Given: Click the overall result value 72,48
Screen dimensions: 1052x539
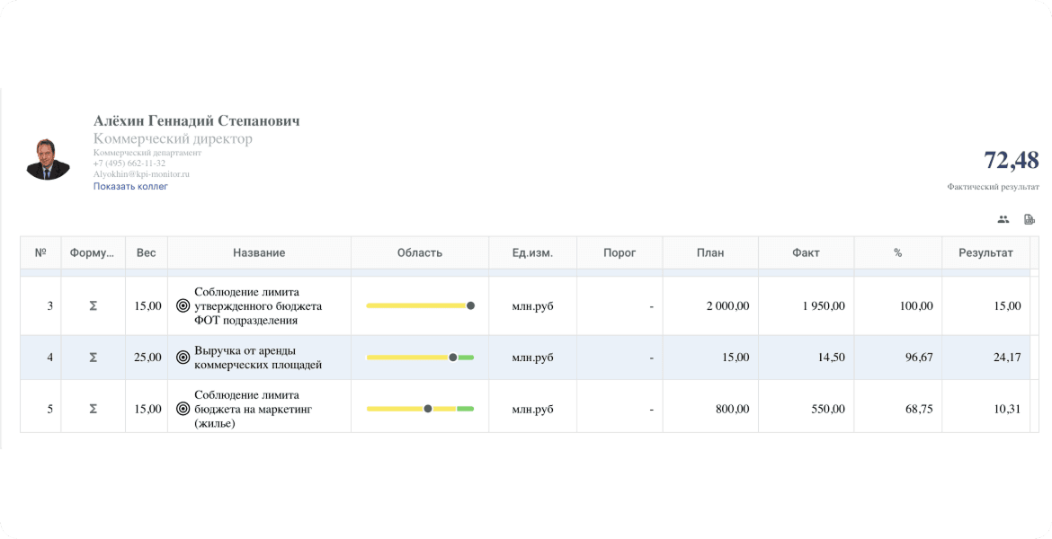Looking at the screenshot, I should click(x=1011, y=160).
